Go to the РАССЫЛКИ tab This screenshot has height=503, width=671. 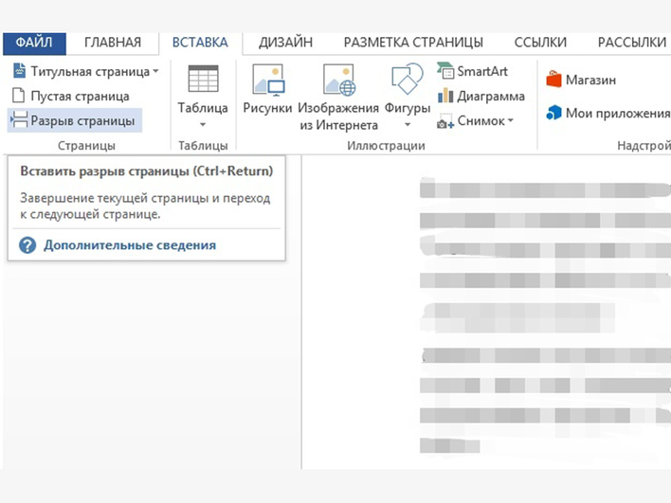pyautogui.click(x=632, y=43)
